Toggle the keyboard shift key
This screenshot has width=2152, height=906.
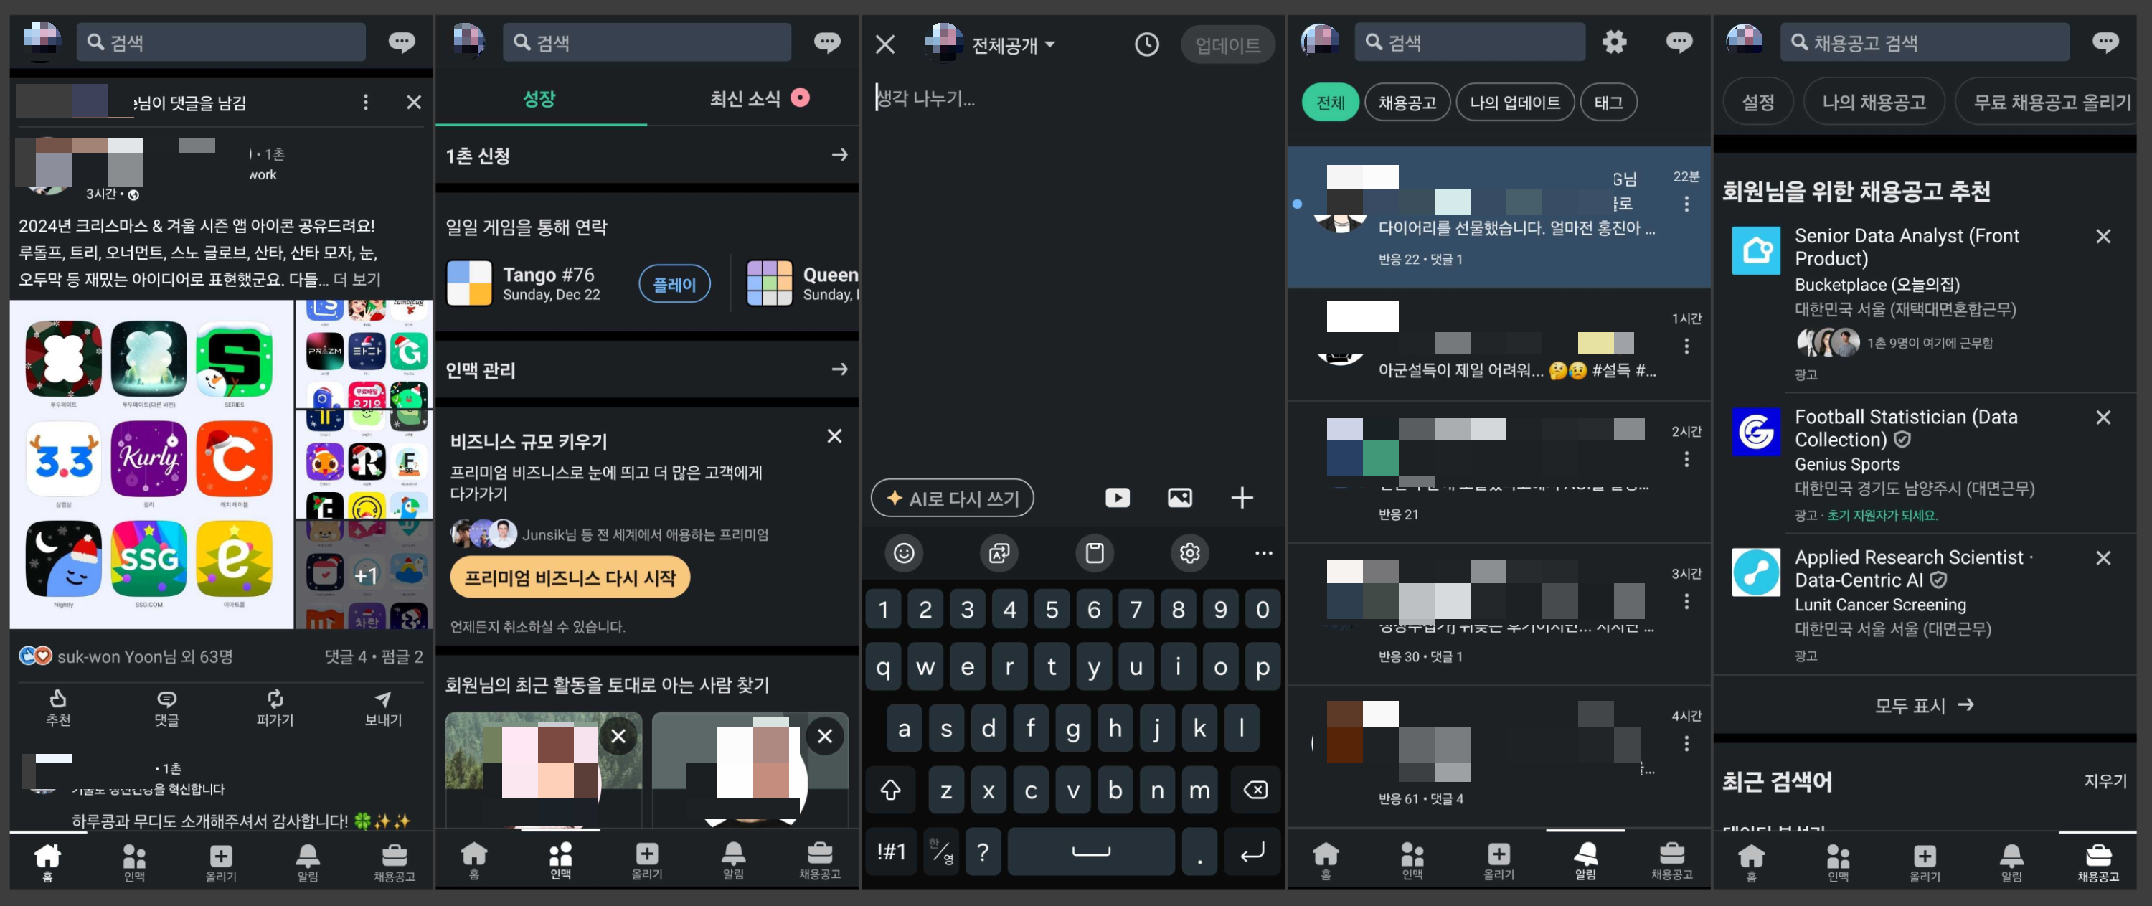[889, 790]
